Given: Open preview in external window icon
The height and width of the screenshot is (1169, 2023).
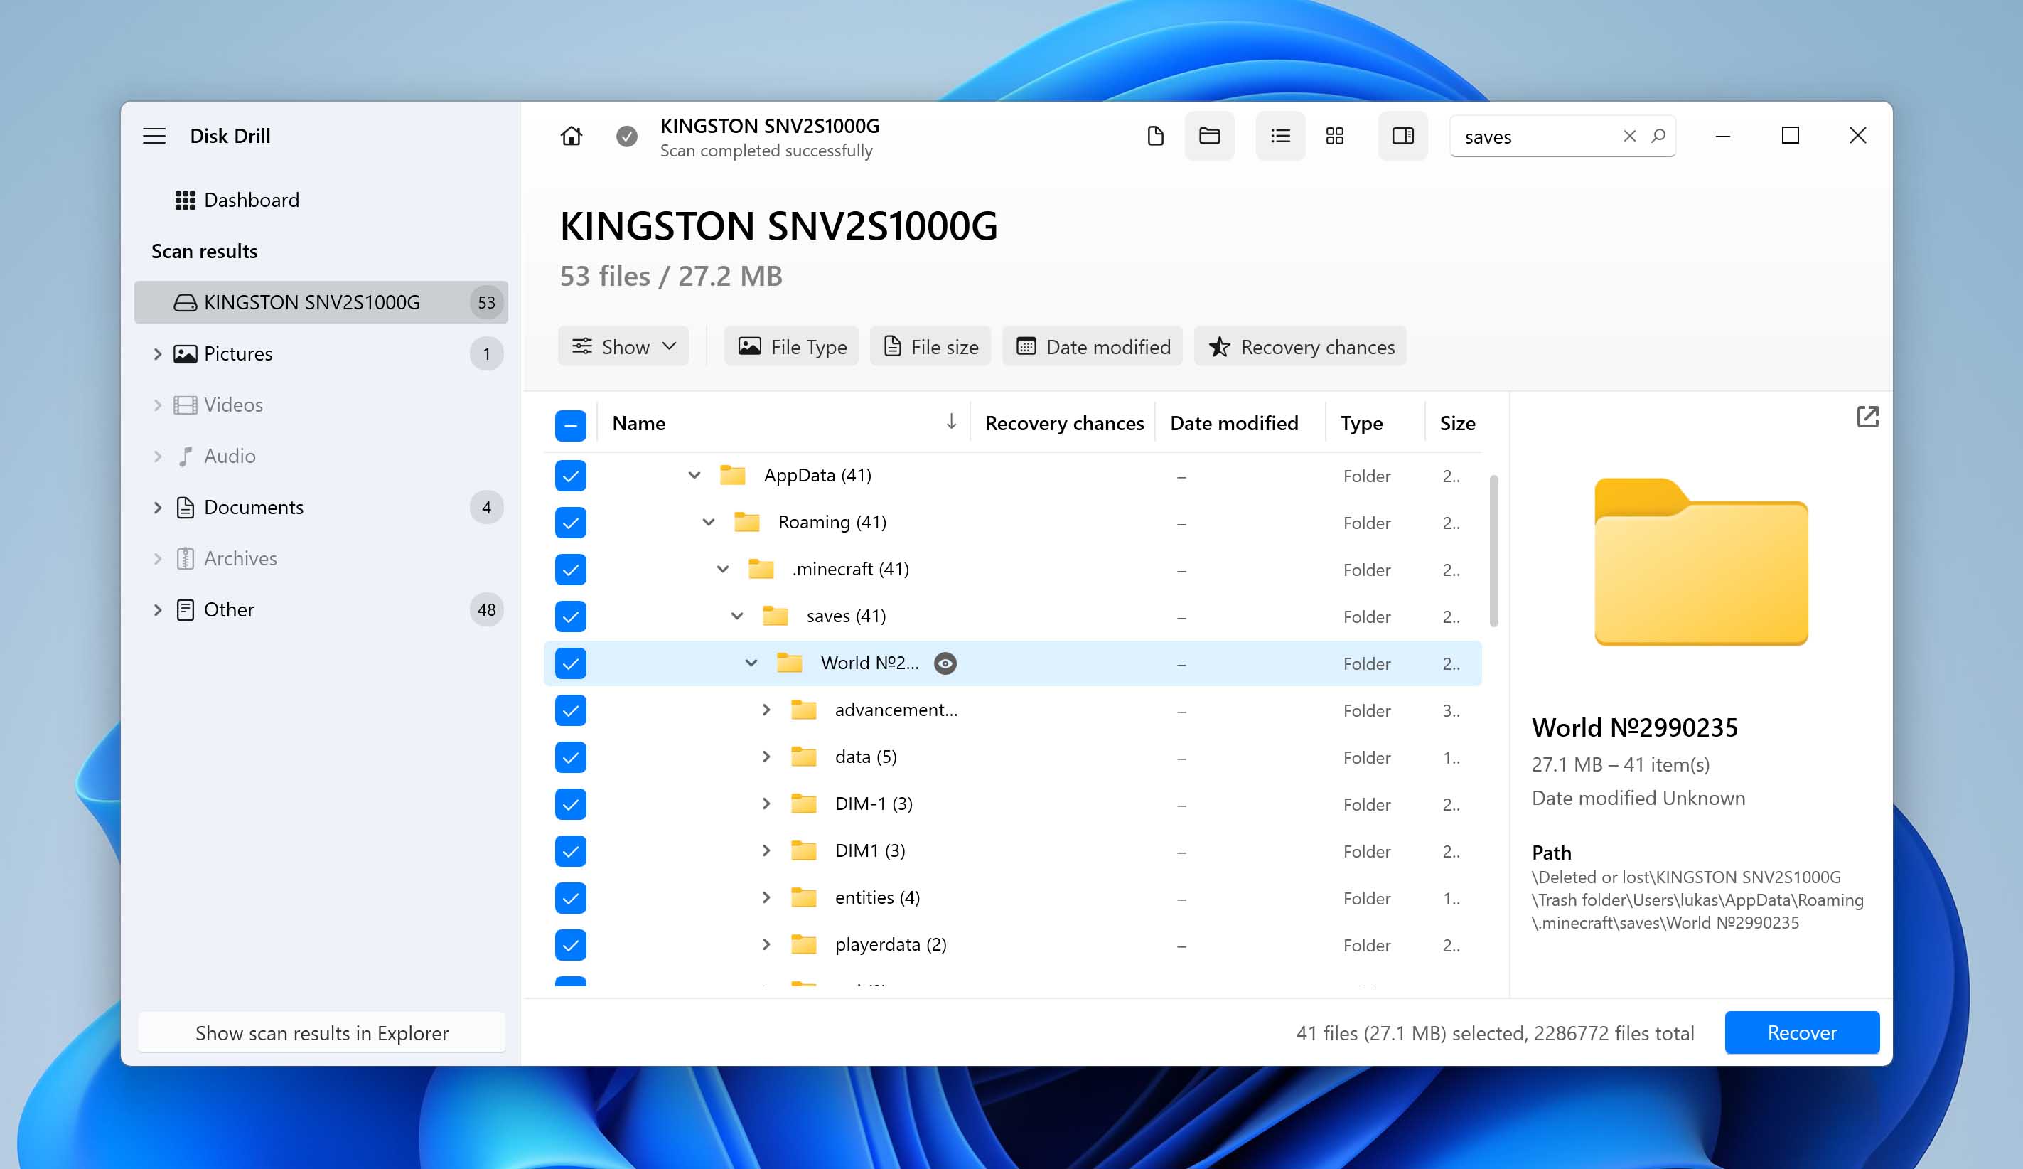Looking at the screenshot, I should point(1867,416).
